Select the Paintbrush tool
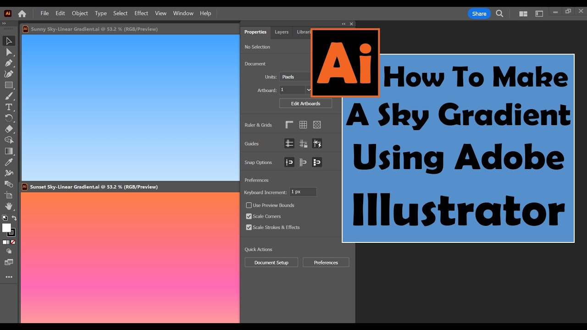The width and height of the screenshot is (587, 330). coord(9,96)
